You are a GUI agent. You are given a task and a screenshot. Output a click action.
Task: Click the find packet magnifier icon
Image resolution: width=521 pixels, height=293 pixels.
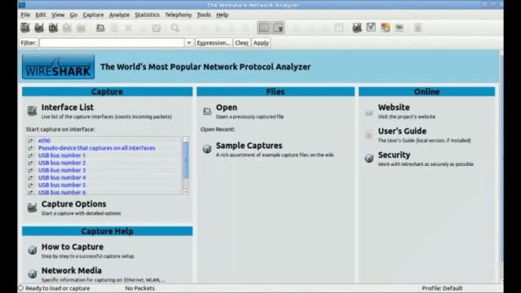175,28
